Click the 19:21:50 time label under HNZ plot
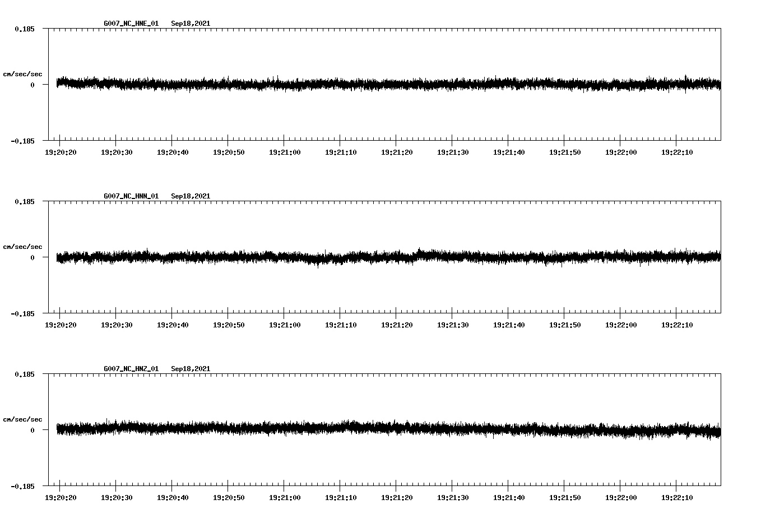The width and height of the screenshot is (761, 518). 565,497
